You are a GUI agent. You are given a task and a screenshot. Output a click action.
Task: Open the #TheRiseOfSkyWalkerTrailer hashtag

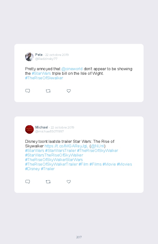click(51, 164)
